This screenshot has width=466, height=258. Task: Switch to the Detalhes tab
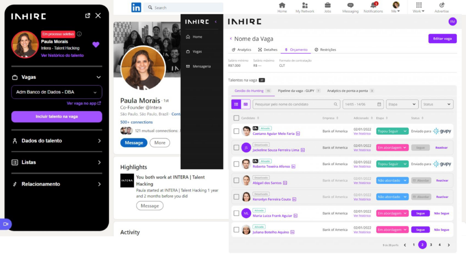[x=268, y=50]
